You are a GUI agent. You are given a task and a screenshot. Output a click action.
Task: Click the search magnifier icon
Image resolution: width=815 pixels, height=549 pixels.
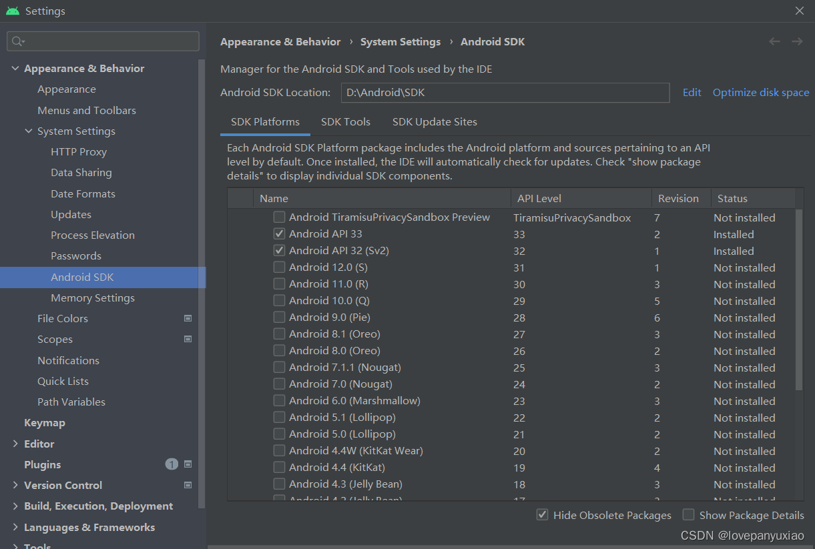pyautogui.click(x=17, y=41)
